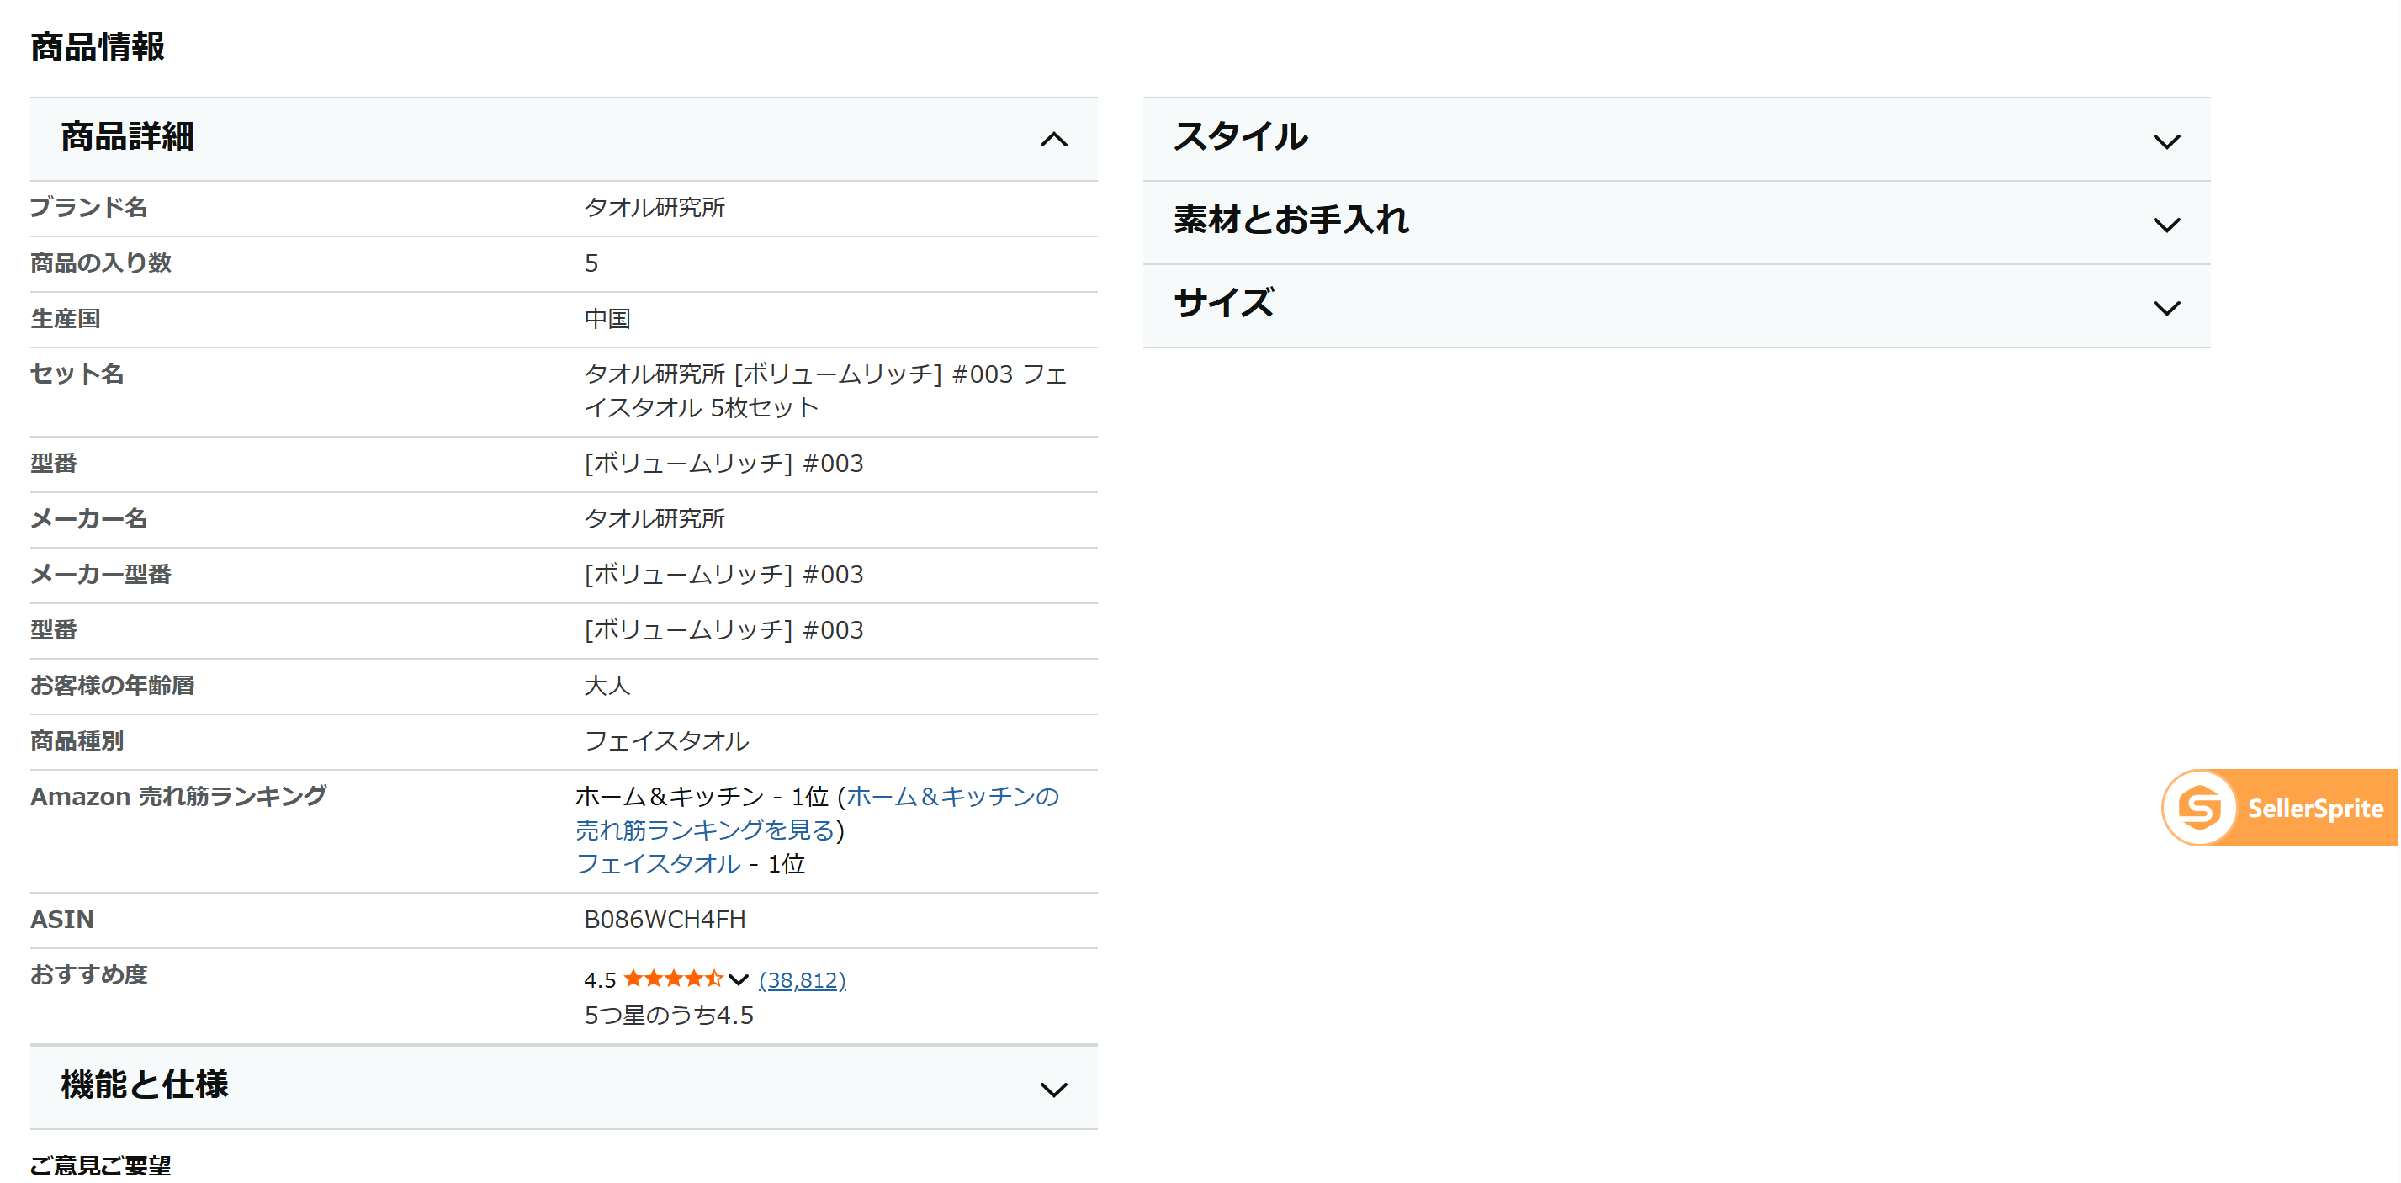Expand the サイズ section
This screenshot has width=2401, height=1183.
1676,305
